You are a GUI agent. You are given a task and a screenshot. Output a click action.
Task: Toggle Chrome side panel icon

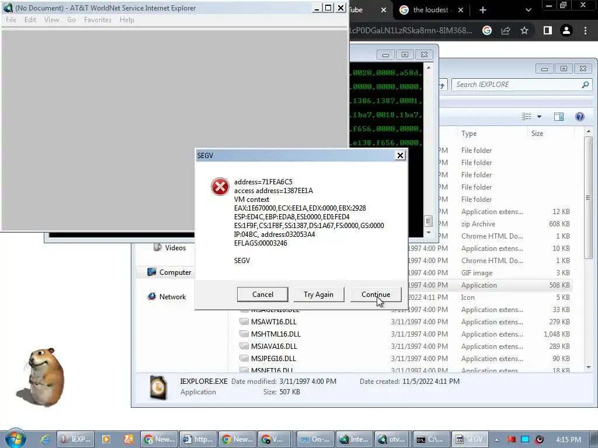[x=548, y=30]
